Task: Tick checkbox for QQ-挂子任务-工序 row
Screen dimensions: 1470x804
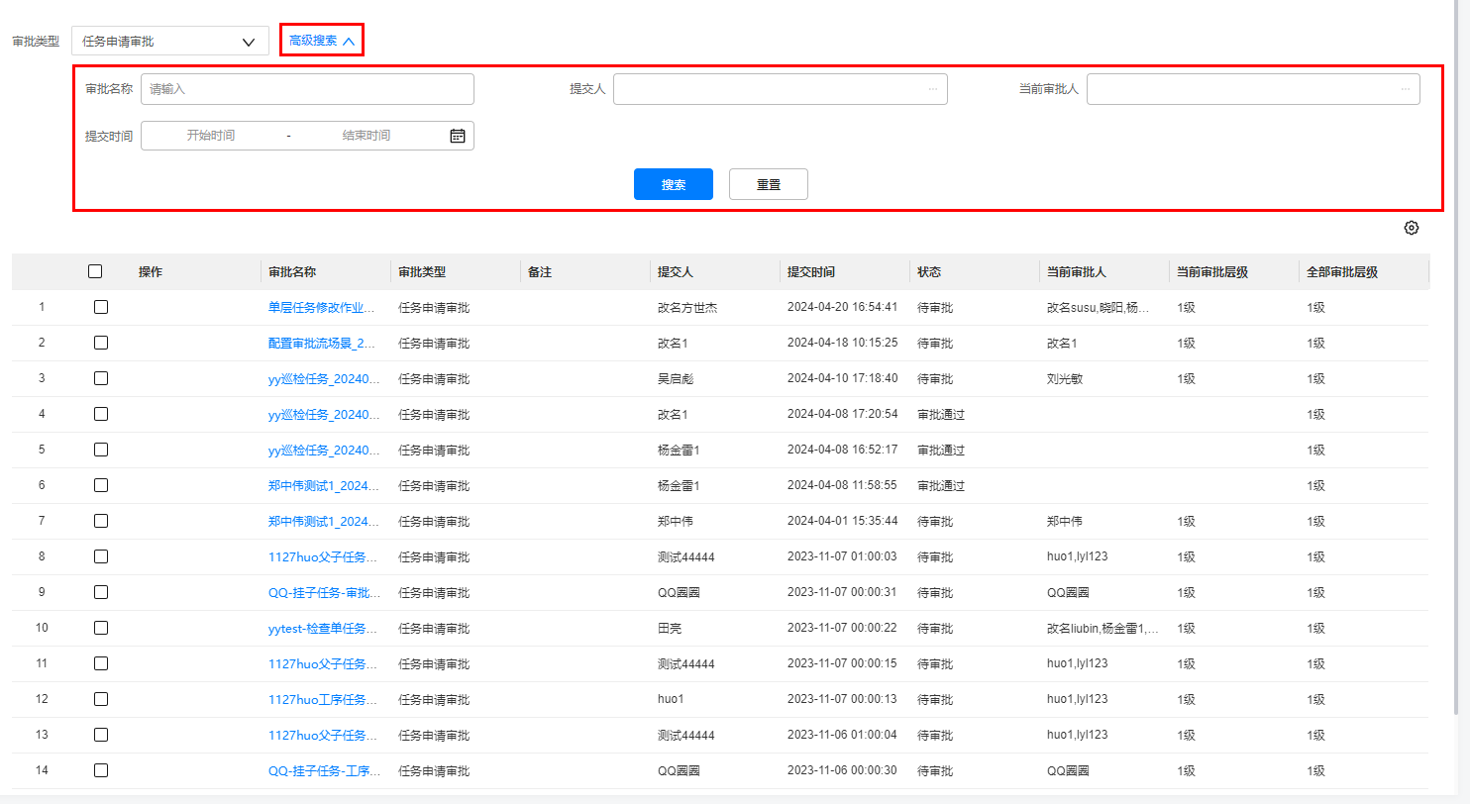Action: coord(101,770)
